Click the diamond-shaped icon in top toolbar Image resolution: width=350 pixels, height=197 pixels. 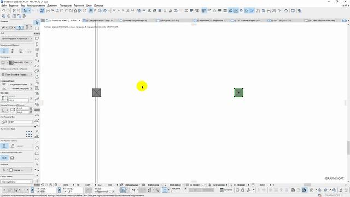point(241,10)
